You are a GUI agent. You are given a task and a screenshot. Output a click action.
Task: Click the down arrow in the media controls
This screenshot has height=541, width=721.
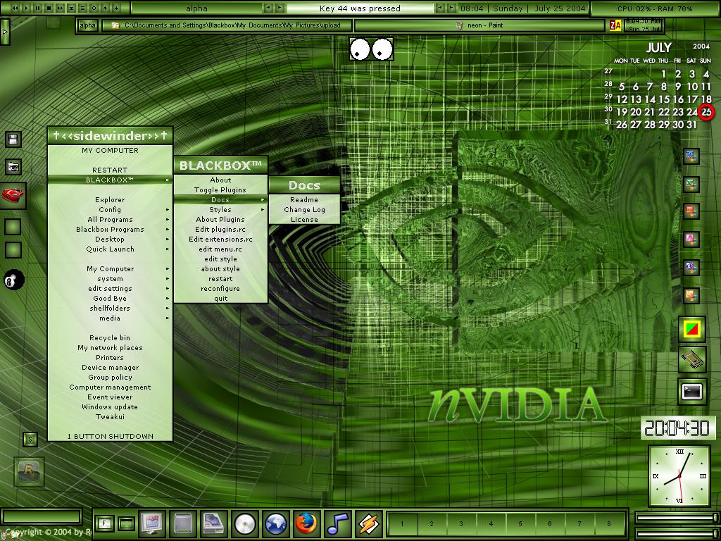click(116, 8)
